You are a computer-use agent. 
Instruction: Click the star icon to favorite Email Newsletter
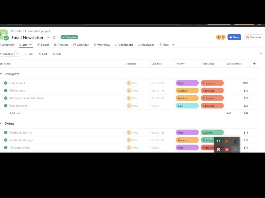[54, 37]
